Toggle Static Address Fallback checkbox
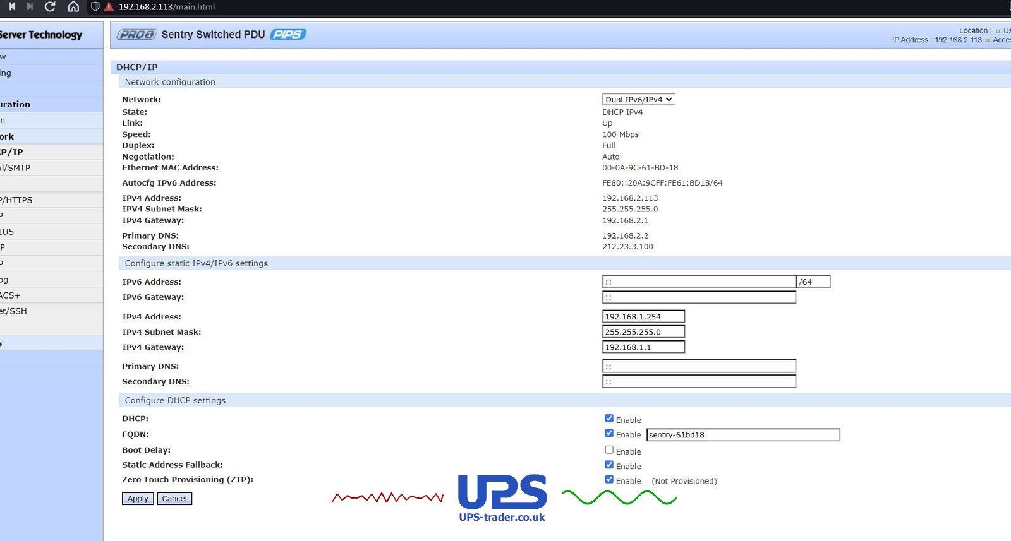 [x=609, y=465]
